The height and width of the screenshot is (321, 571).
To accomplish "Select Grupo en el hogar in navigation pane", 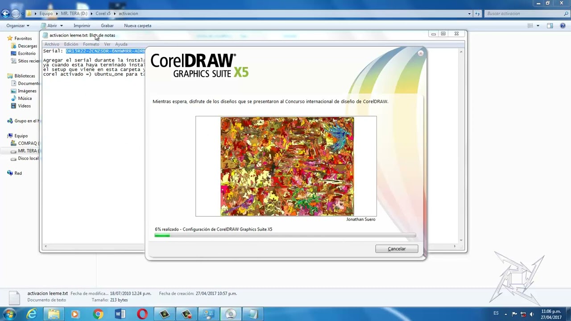I will coord(23,121).
